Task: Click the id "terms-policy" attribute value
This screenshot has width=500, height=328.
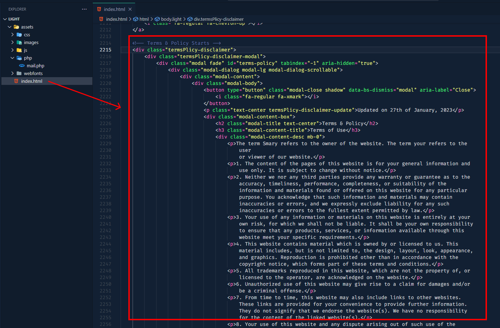Action: click(x=257, y=63)
